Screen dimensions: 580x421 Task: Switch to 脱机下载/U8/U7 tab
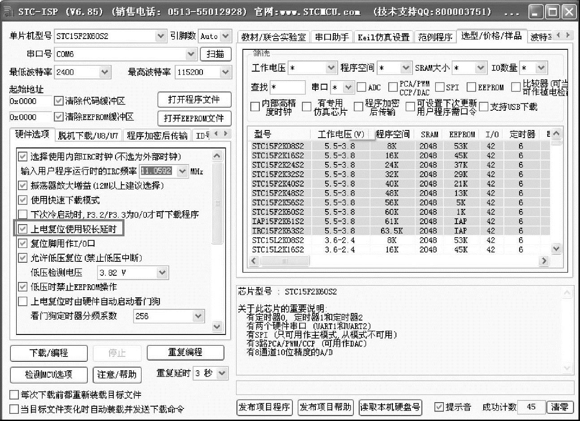(x=89, y=135)
